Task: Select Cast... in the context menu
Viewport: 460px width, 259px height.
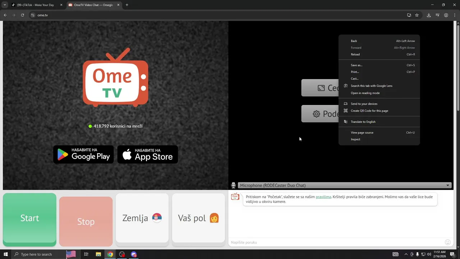Action: click(x=379, y=78)
